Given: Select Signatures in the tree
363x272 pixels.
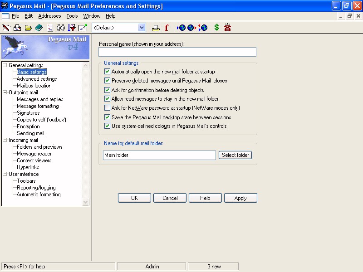Looking at the screenshot, I should [28, 113].
